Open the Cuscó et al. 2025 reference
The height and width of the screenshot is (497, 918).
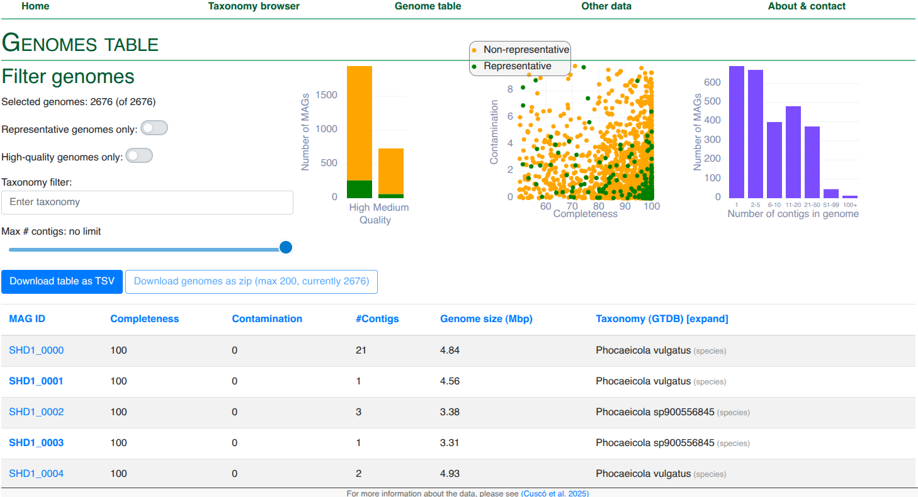click(555, 493)
